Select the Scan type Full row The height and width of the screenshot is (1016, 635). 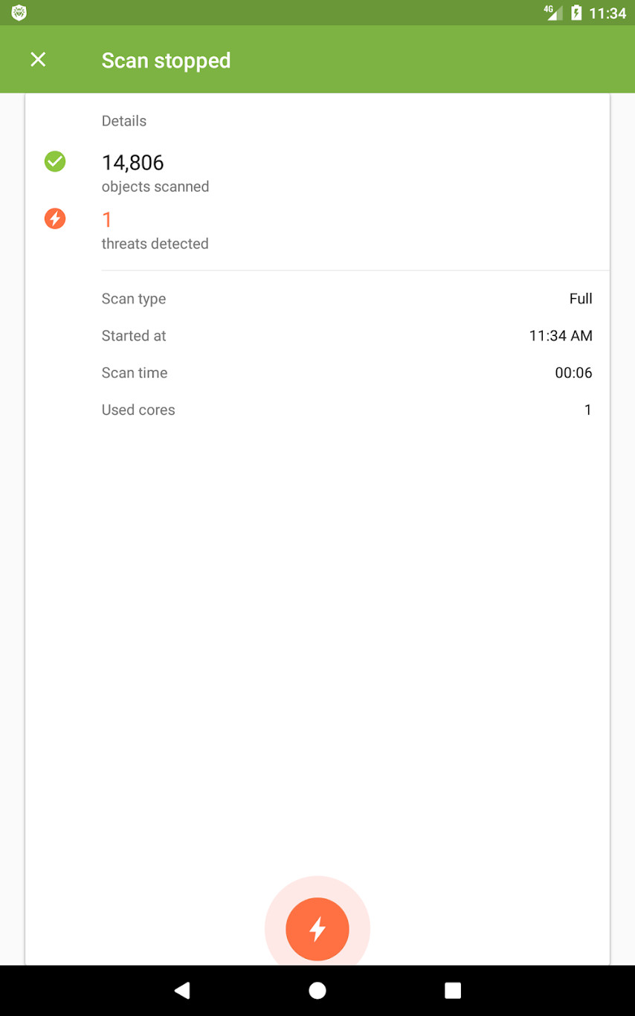346,299
